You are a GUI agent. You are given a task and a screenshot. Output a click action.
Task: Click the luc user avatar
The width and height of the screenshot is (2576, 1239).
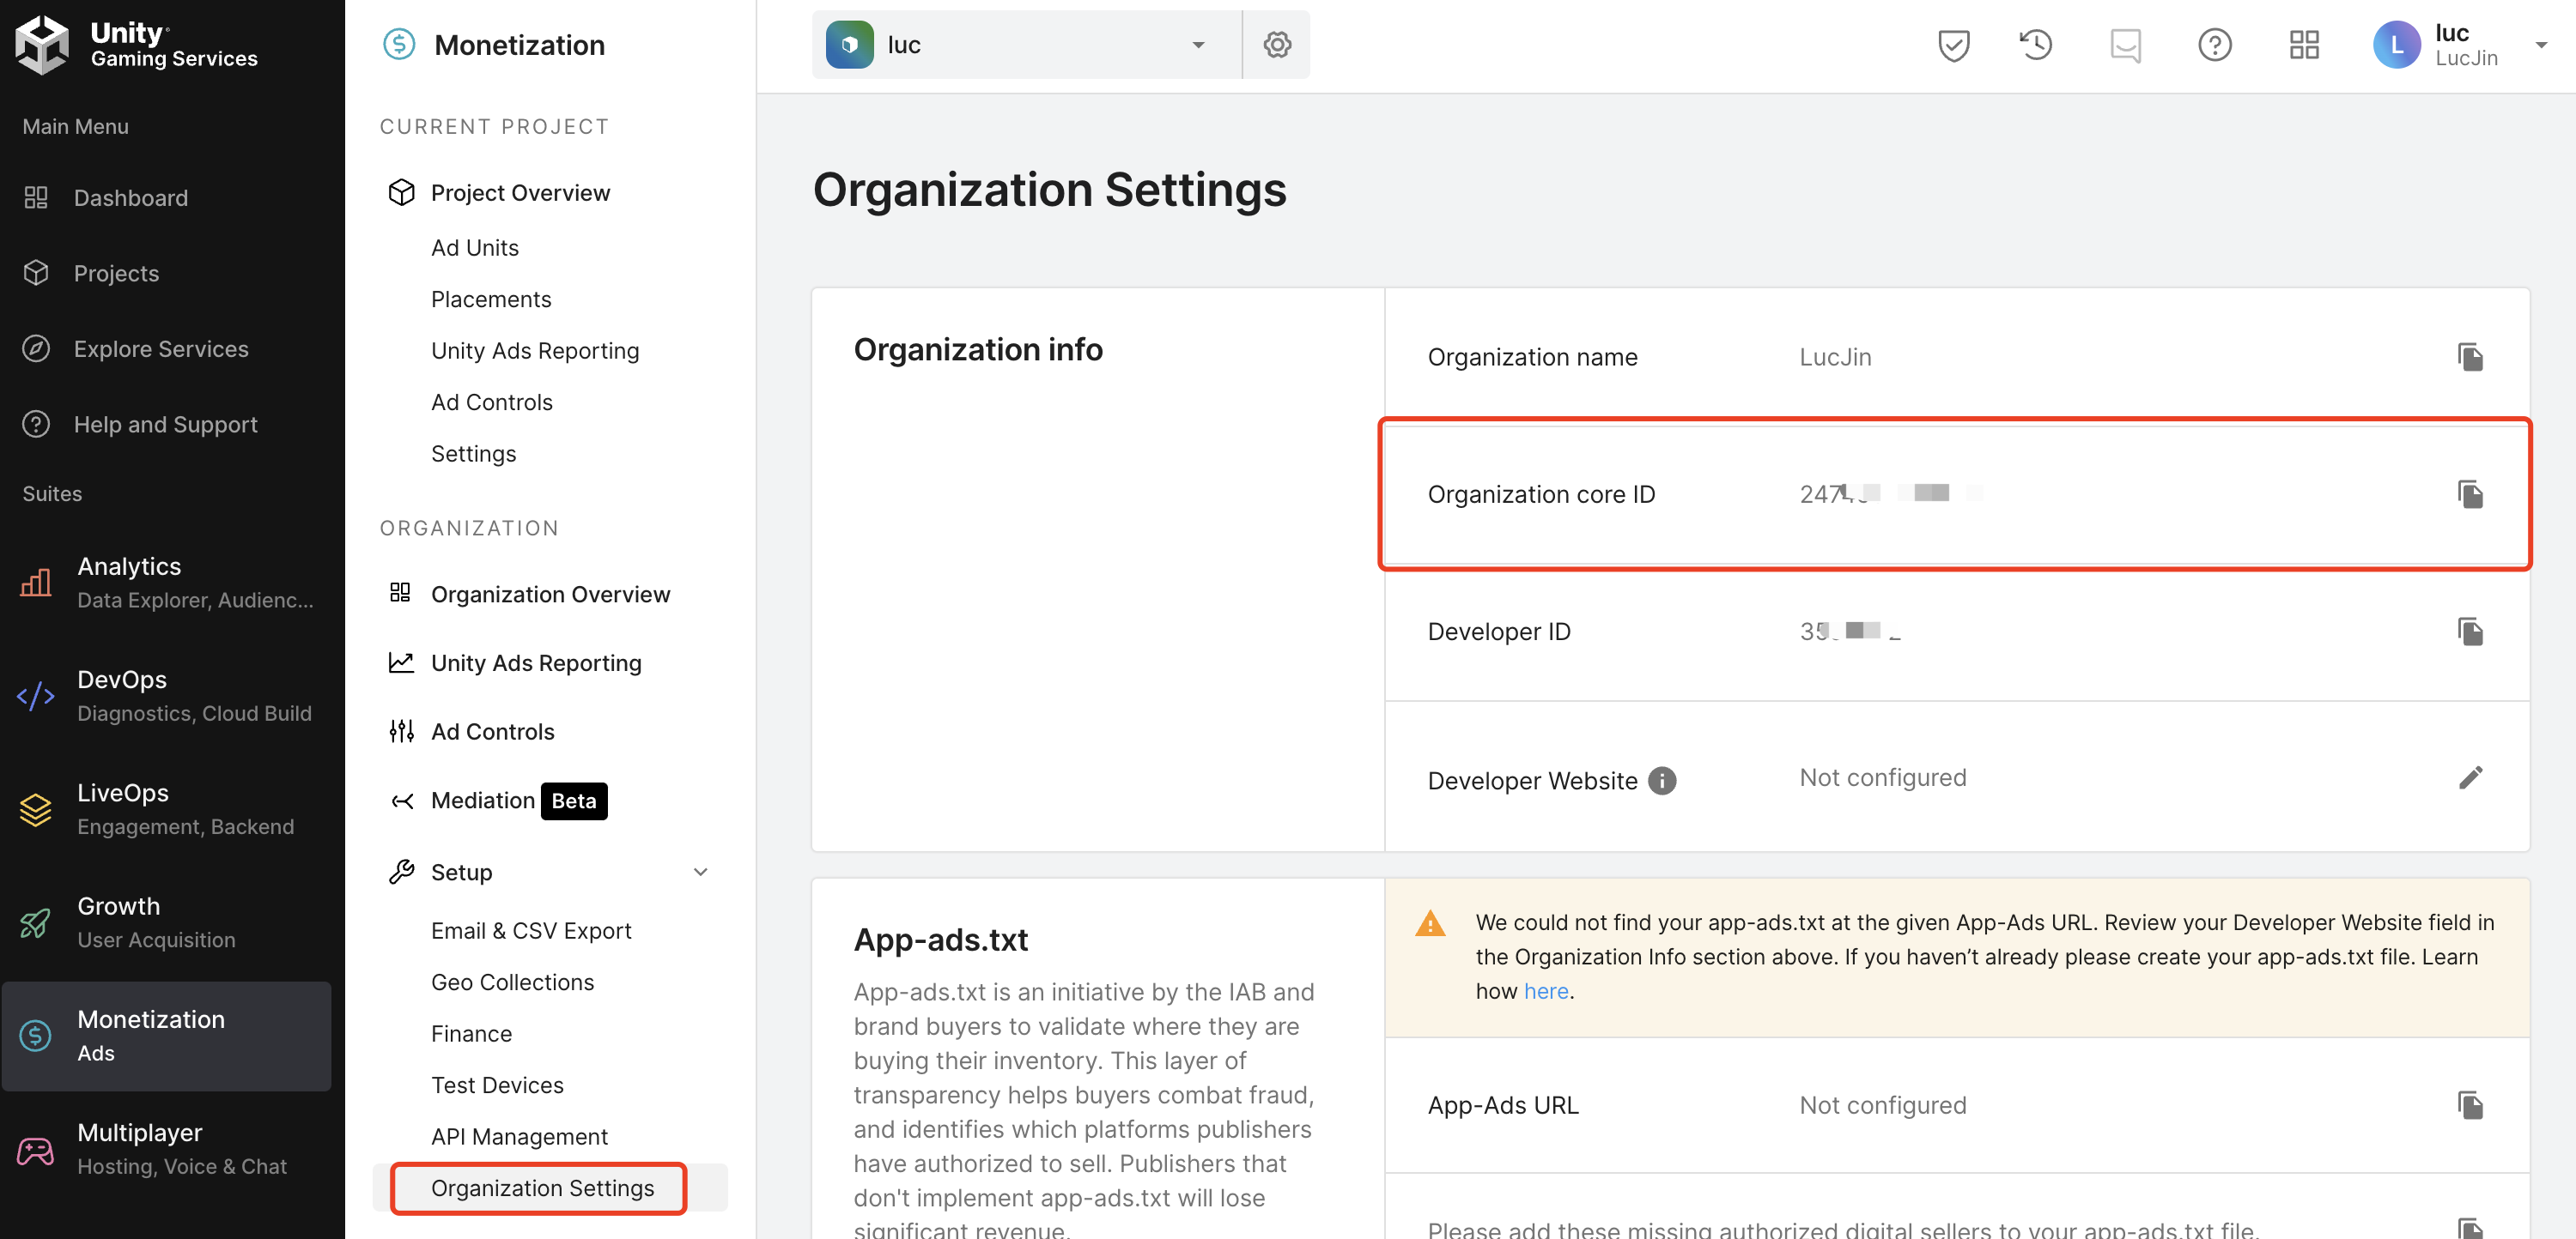2396,45
